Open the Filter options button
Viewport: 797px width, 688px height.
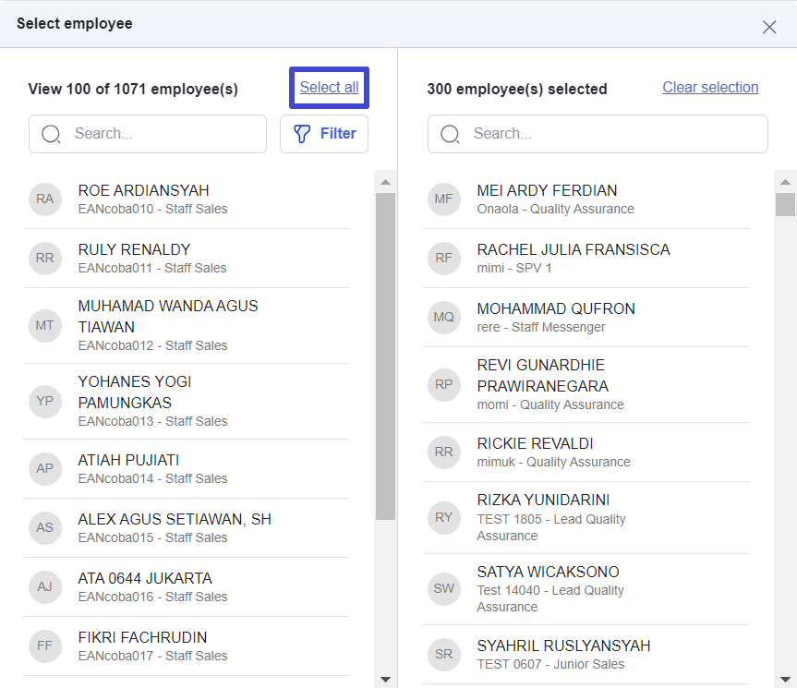tap(324, 134)
